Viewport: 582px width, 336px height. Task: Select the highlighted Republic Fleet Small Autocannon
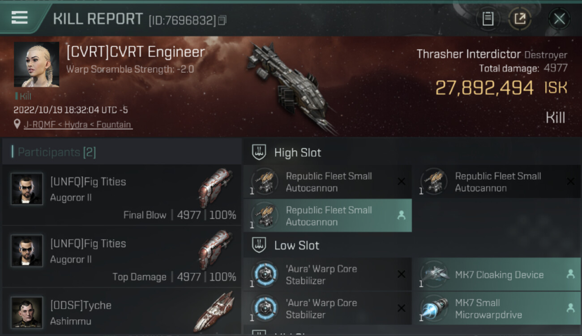click(328, 215)
